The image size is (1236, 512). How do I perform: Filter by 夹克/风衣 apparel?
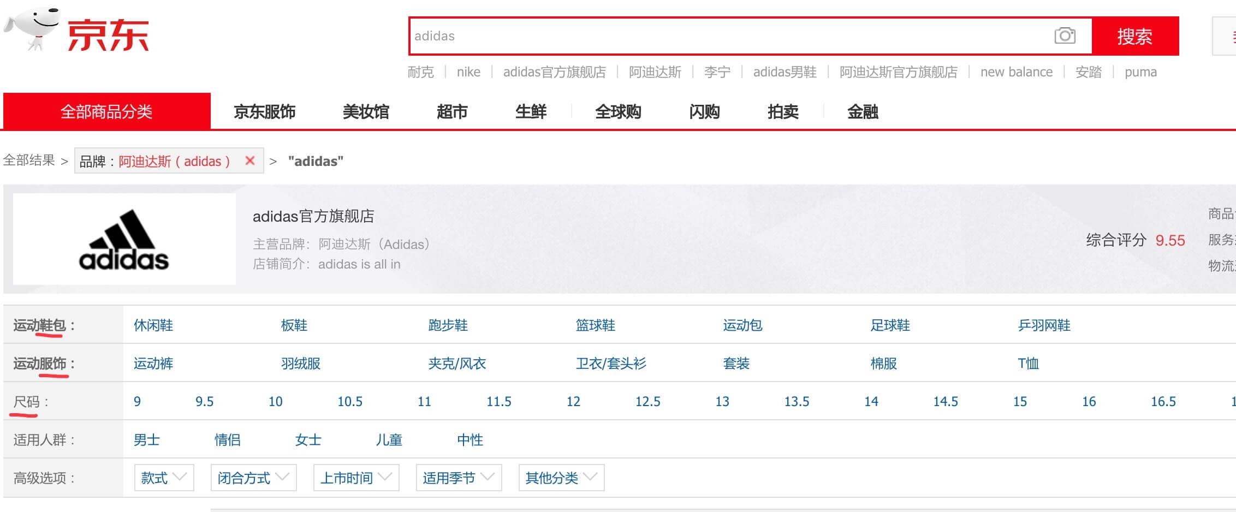[x=457, y=364]
